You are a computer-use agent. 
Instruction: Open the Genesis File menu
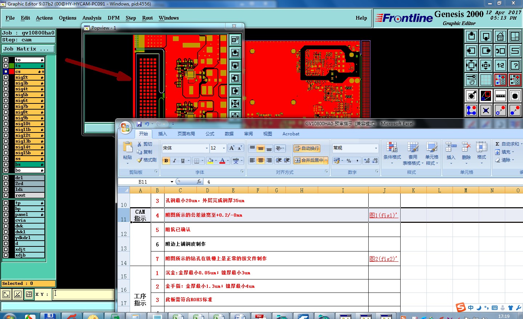coord(10,18)
